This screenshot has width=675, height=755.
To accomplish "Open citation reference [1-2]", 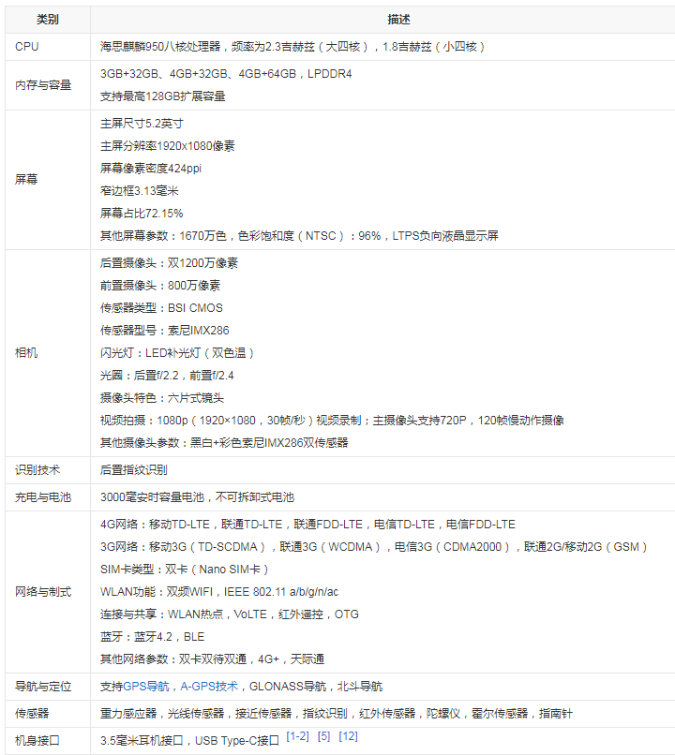I will (297, 736).
